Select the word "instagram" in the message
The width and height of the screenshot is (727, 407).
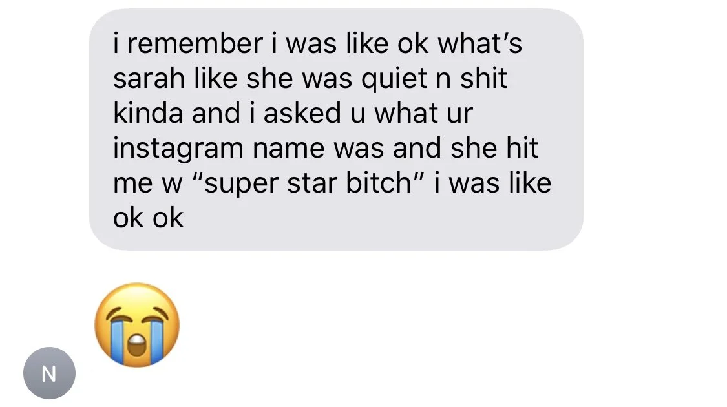(178, 149)
